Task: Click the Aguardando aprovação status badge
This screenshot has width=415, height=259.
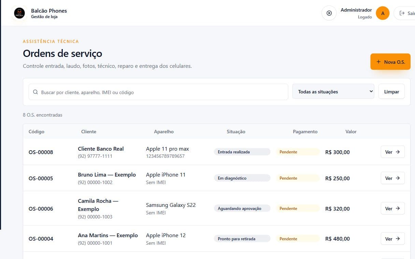Action: (x=242, y=209)
